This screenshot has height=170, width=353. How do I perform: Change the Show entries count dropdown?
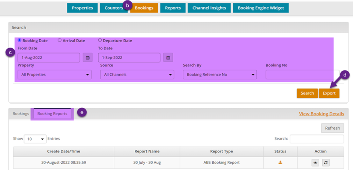click(35, 139)
